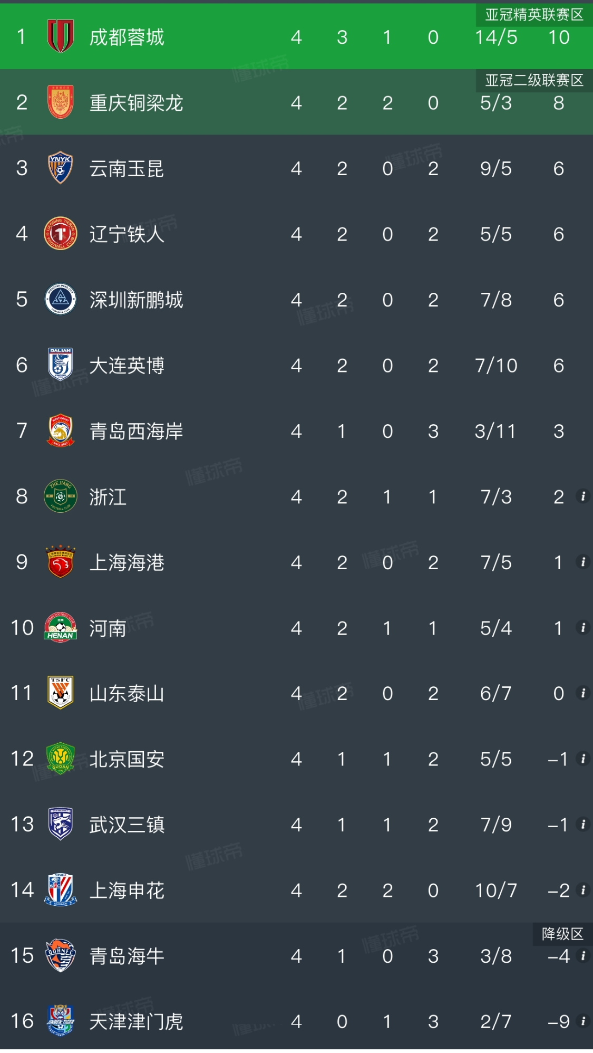Tap the Liaoning Tieren (辽宁铁人) round badge
The width and height of the screenshot is (593, 1053).
(x=60, y=233)
